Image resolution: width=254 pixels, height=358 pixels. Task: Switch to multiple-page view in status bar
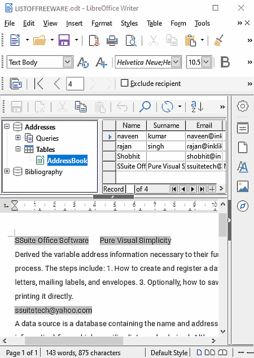(x=209, y=352)
